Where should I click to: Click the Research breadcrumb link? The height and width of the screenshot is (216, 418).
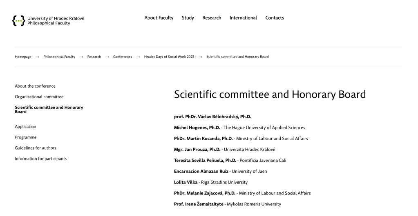[94, 57]
